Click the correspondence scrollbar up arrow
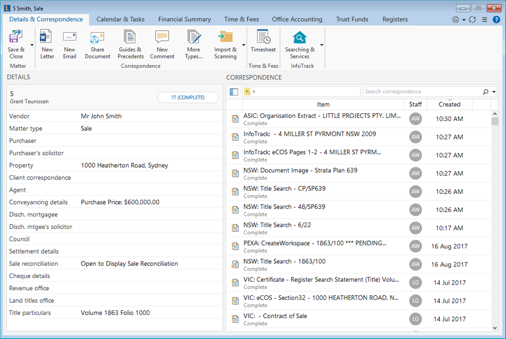The height and width of the screenshot is (339, 506). 495,114
